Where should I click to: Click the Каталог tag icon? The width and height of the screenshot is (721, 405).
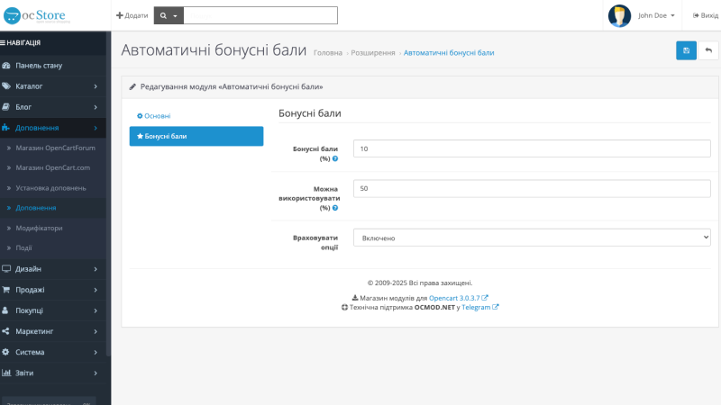point(6,86)
